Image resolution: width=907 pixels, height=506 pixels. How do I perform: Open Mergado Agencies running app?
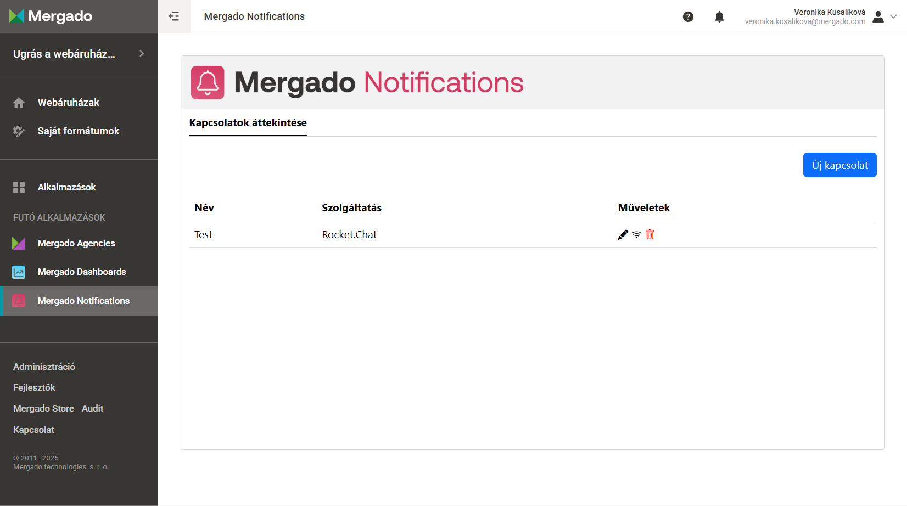(x=76, y=243)
